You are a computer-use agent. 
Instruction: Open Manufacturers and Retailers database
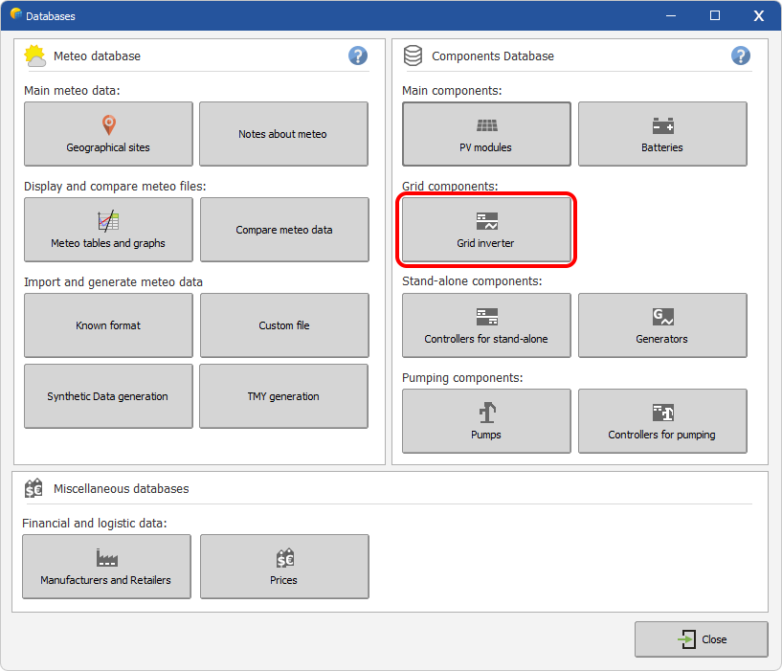[x=106, y=567]
